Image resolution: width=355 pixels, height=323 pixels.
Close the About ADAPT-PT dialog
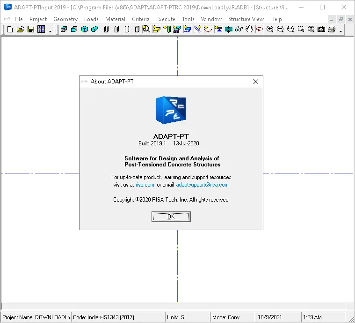(256, 82)
